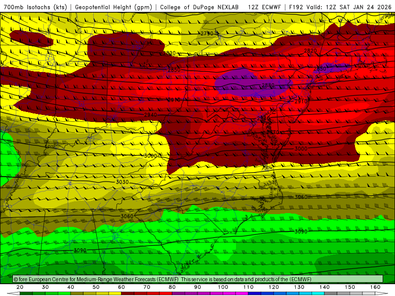Click the 2970 contour label over Chesapeake Bay

pyautogui.click(x=273, y=132)
